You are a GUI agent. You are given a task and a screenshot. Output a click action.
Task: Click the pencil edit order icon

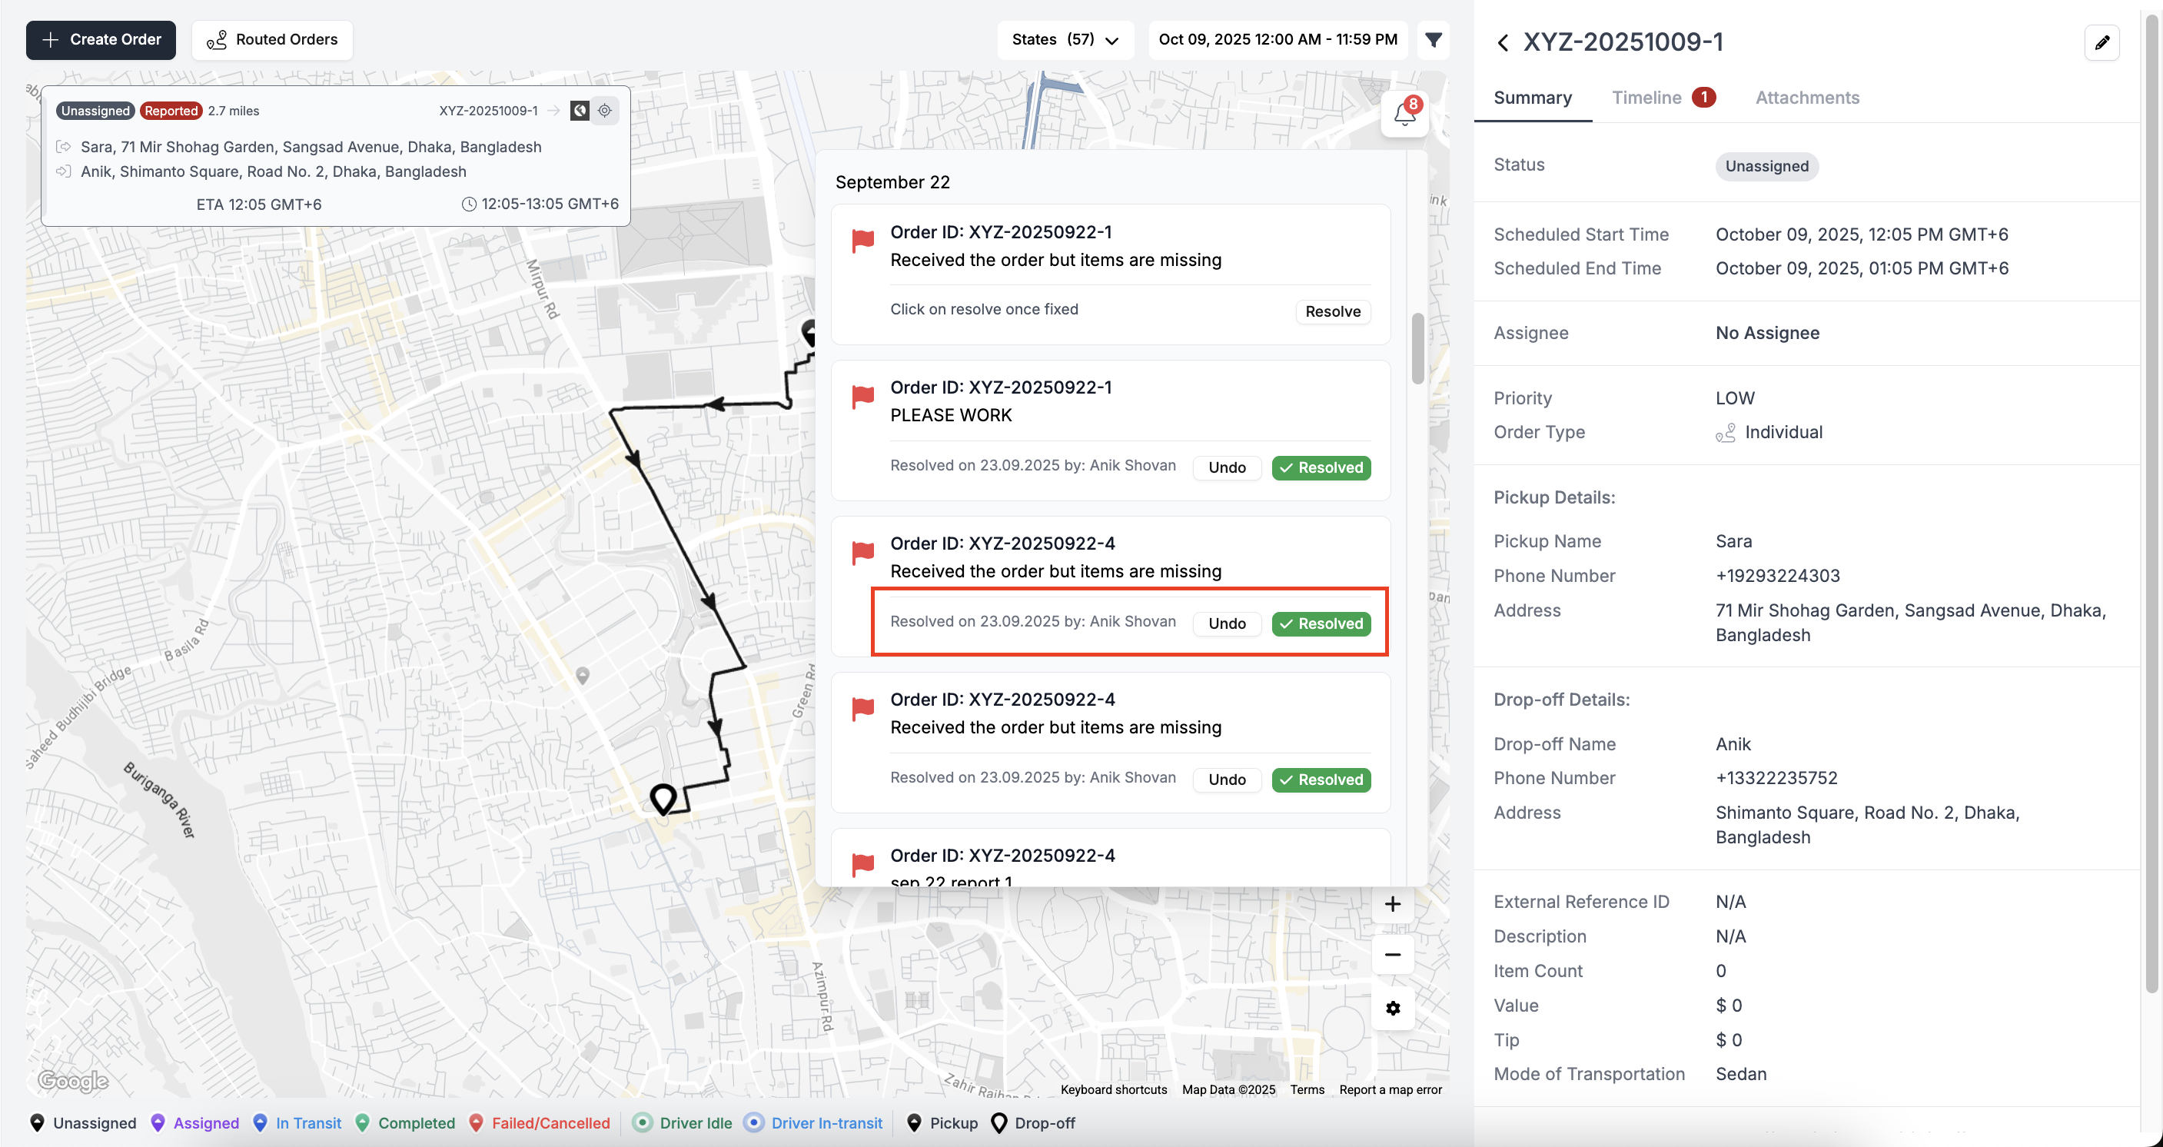(x=2101, y=43)
